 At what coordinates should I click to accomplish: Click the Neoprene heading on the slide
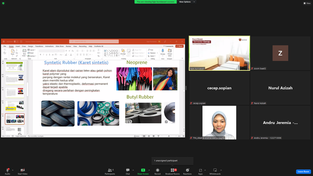(137, 63)
